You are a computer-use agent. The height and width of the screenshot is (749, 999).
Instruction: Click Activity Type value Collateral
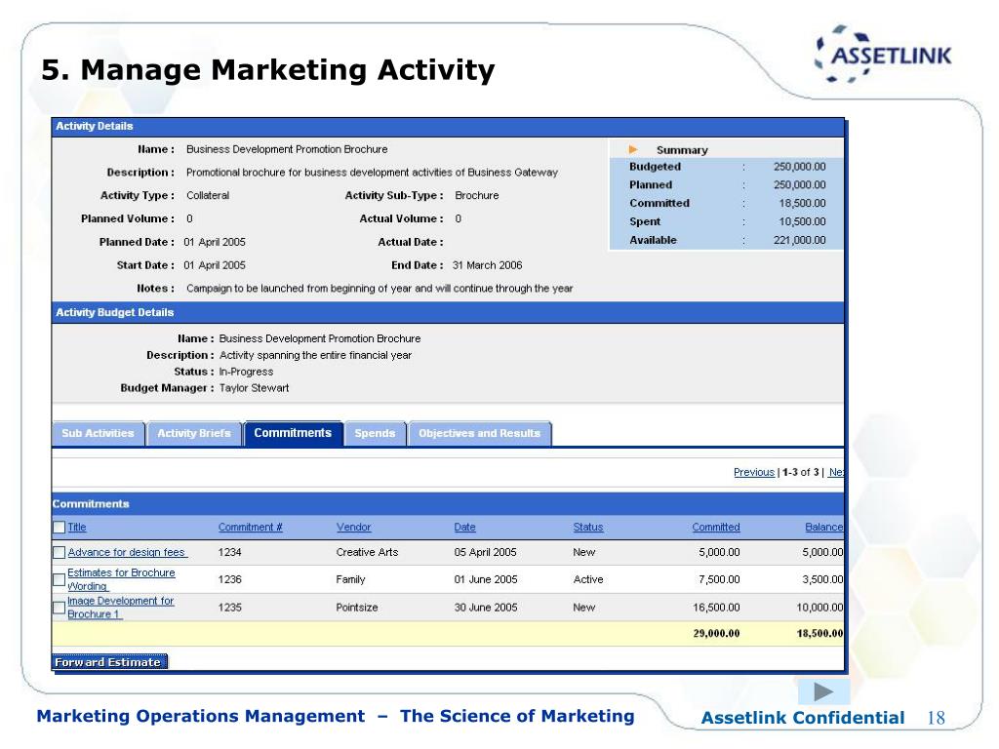(x=208, y=195)
